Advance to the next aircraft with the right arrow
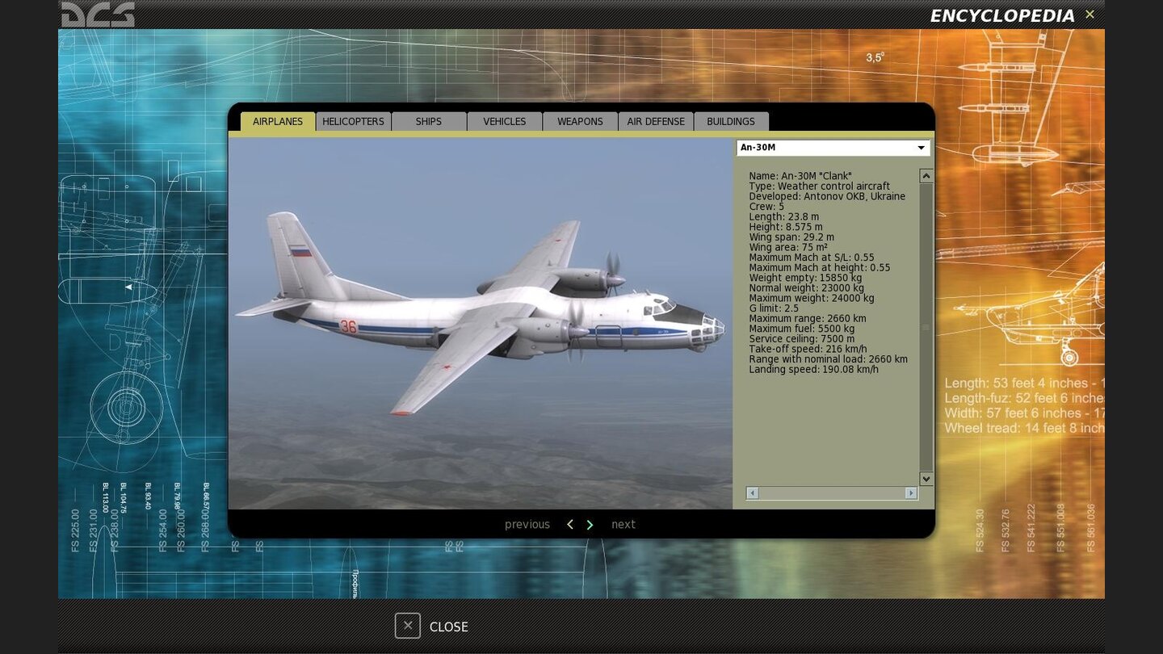 coord(590,525)
